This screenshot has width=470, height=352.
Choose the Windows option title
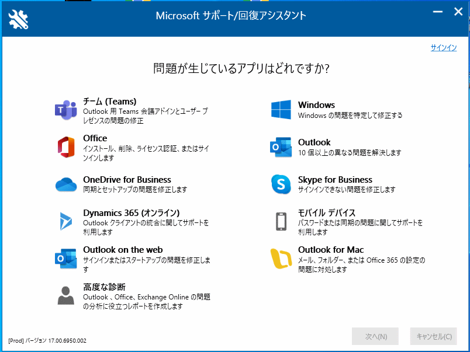[316, 105]
